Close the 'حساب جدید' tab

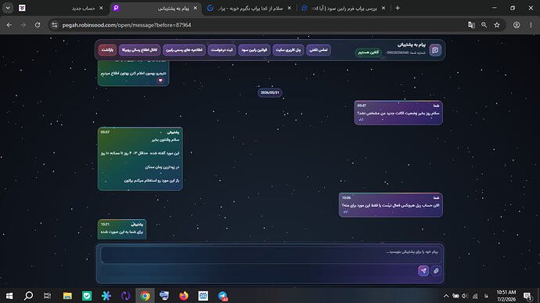[x=101, y=8]
